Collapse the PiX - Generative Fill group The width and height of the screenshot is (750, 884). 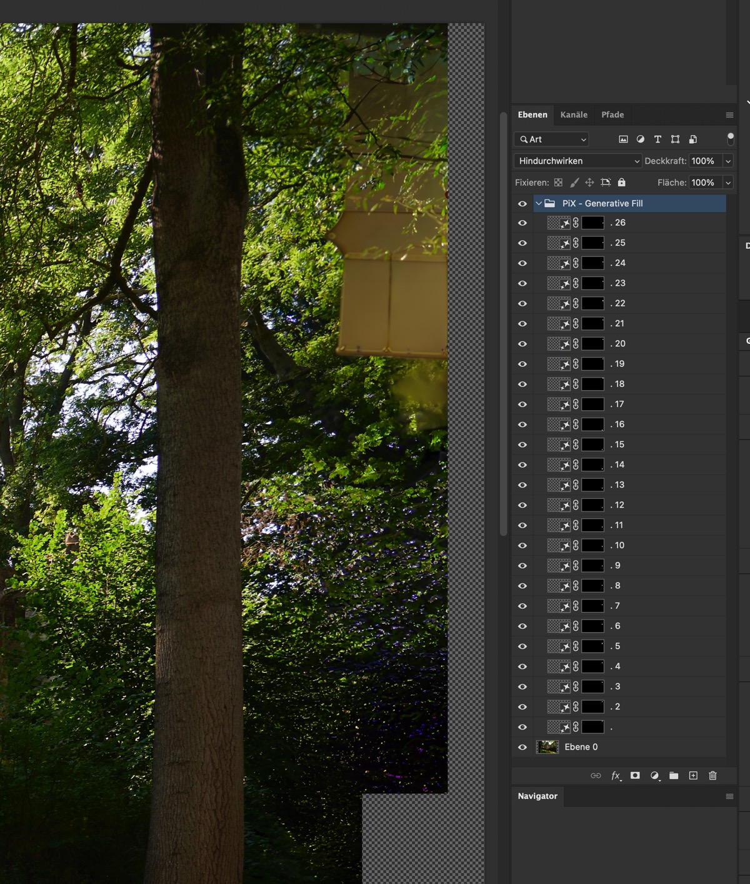pos(539,204)
